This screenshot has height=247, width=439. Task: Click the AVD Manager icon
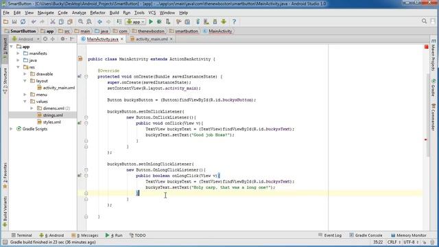206,21
